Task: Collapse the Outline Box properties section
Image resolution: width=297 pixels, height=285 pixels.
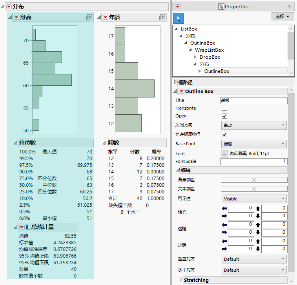Action: (x=175, y=92)
